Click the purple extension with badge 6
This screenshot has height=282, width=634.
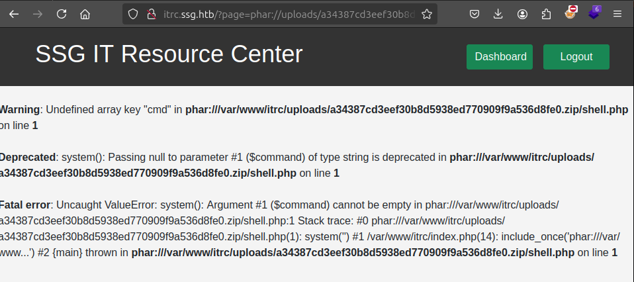pos(594,13)
